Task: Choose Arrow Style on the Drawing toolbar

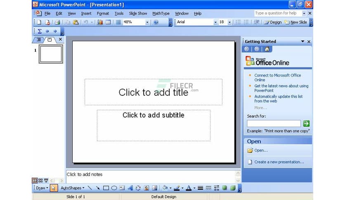Action: click(217, 188)
